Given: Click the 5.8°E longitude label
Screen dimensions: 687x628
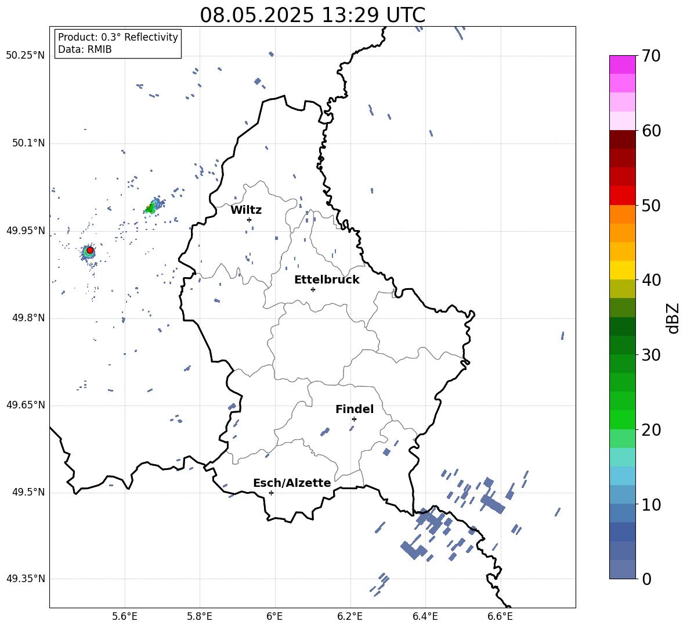Looking at the screenshot, I should (x=200, y=616).
